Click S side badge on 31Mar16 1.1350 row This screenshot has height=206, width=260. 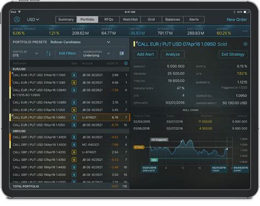(x=74, y=75)
